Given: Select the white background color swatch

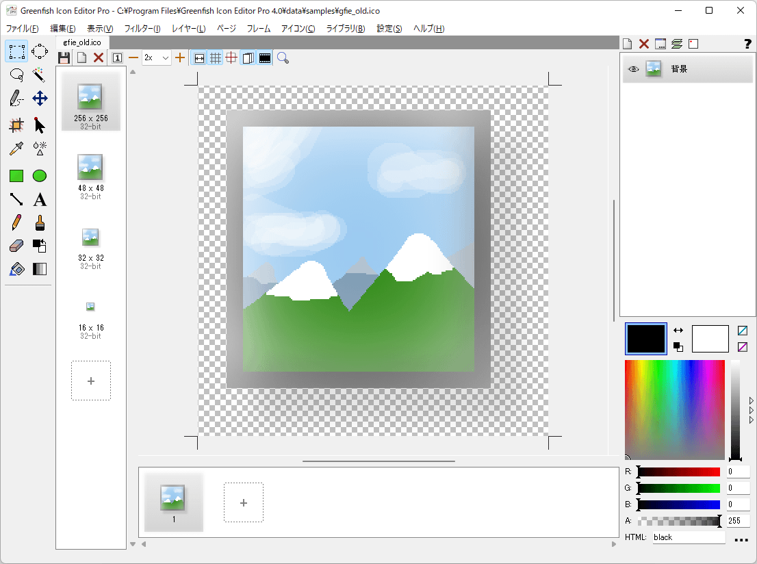Looking at the screenshot, I should click(x=710, y=339).
